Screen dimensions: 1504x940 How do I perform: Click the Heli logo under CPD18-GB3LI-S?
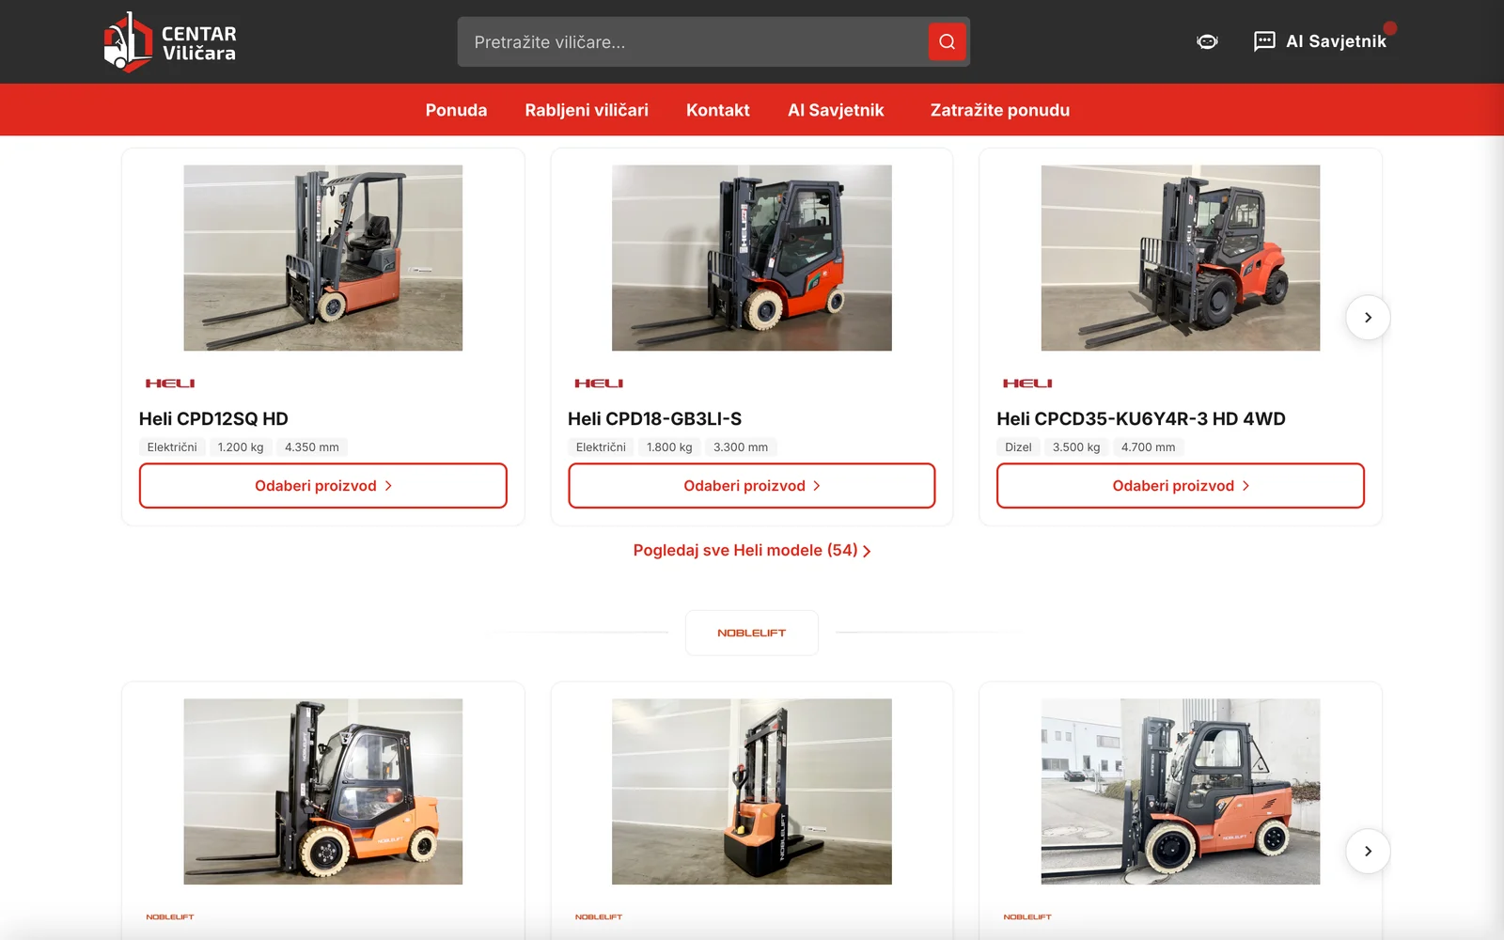click(x=599, y=384)
